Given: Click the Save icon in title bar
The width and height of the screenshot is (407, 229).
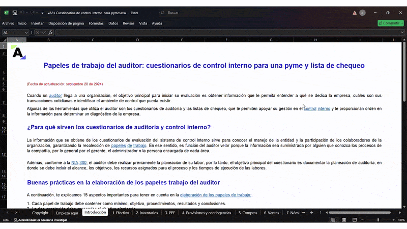Looking at the screenshot, I should (x=14, y=13).
